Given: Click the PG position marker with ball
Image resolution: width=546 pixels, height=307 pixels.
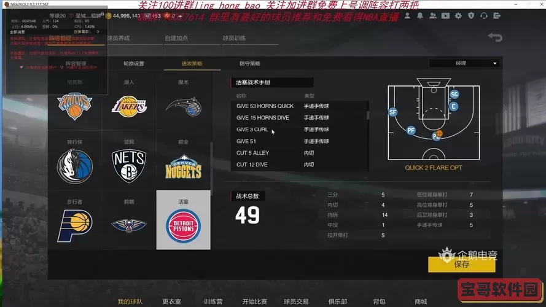Looking at the screenshot, I should tap(437, 135).
